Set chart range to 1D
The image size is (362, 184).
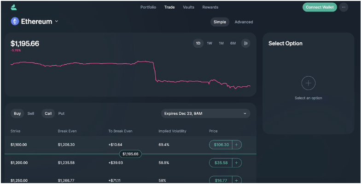pos(198,43)
